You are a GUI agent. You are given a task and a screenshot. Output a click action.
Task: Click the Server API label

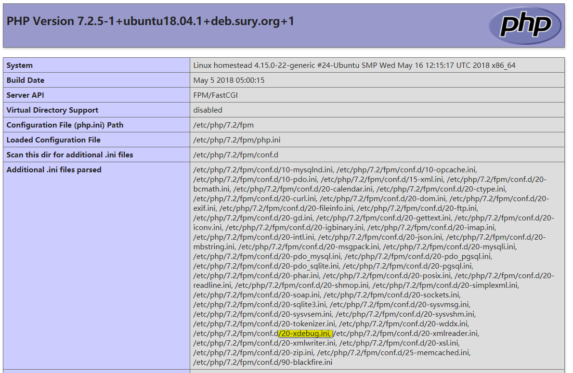point(25,95)
